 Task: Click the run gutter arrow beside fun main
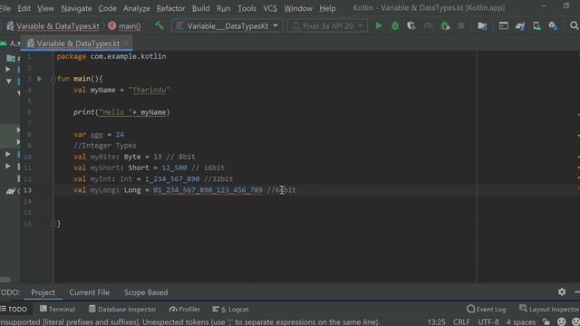(40, 79)
